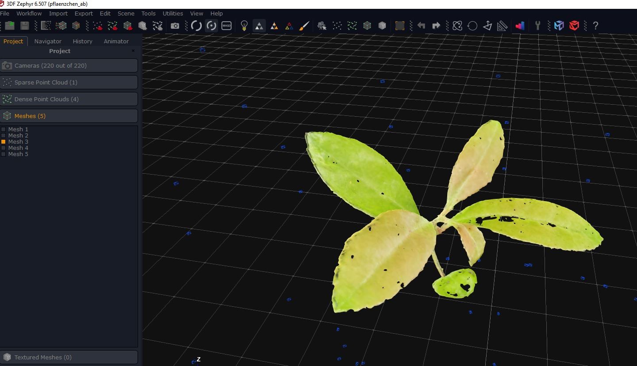Select the ruler measurement tool icon
The image size is (637, 366).
tap(502, 26)
